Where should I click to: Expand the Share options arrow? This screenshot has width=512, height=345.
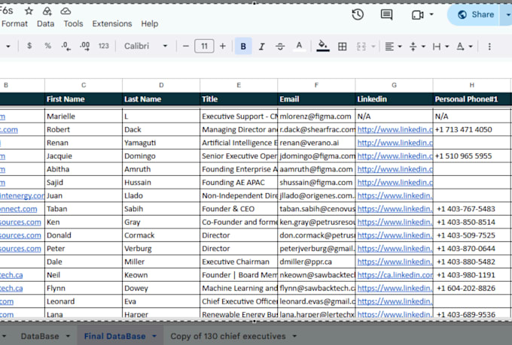[x=507, y=15]
